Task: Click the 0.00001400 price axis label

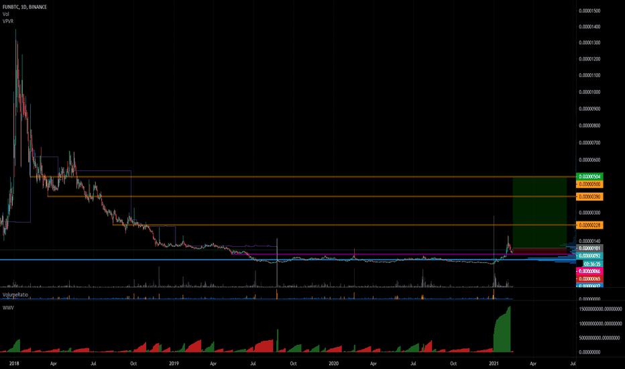Action: click(x=589, y=27)
